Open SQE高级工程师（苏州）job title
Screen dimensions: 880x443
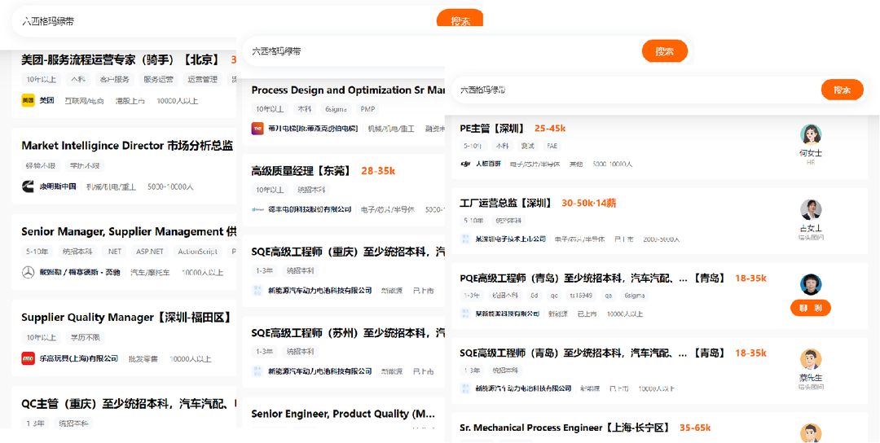(x=348, y=333)
